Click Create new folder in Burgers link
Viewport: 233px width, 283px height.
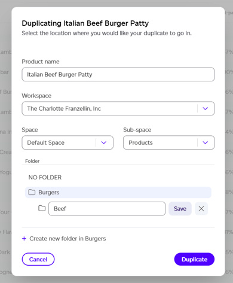pos(68,239)
